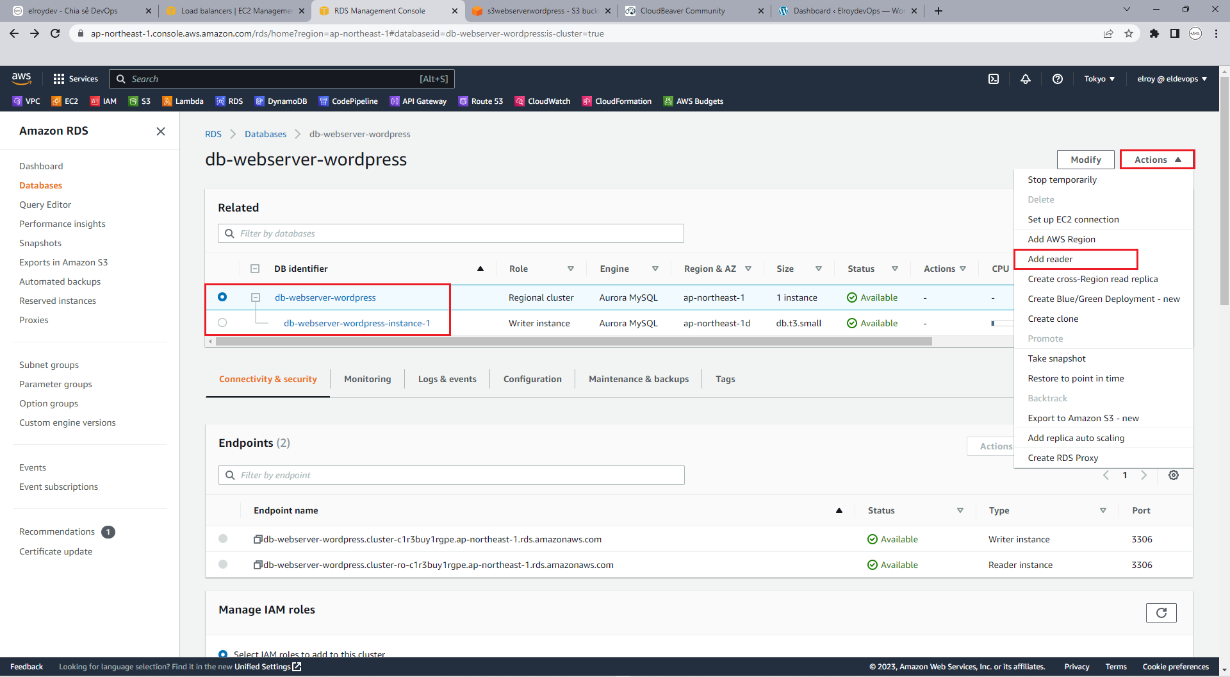Screen dimensions: 1230x677
Task: Open browser extensions puzzle icon
Action: click(1154, 33)
